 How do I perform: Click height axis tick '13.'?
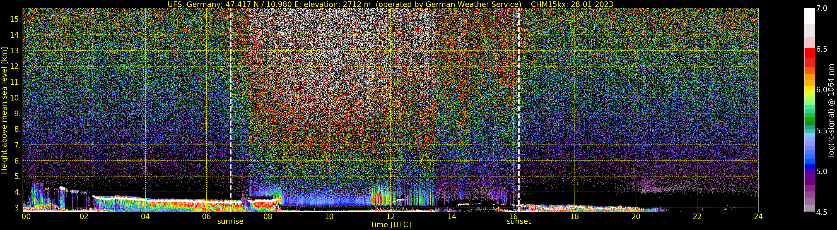15,51
